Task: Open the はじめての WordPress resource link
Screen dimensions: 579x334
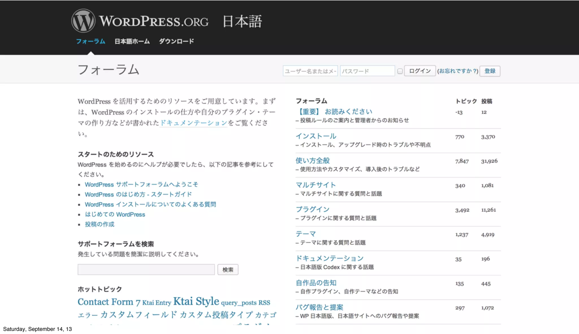Action: tap(115, 214)
